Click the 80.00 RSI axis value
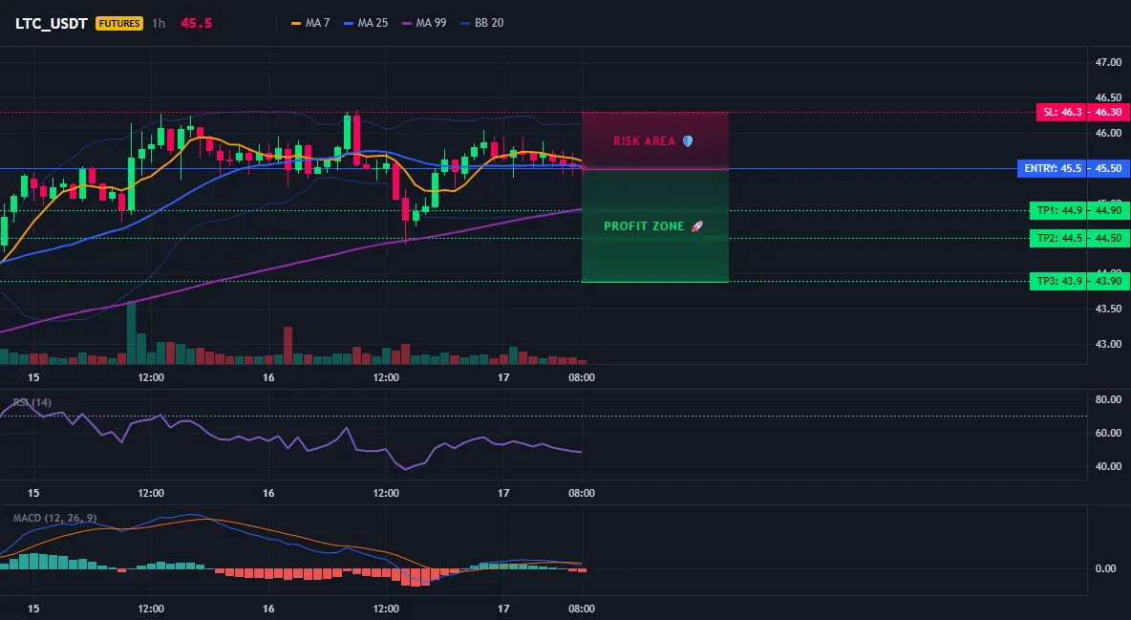Image resolution: width=1131 pixels, height=620 pixels. (1108, 399)
